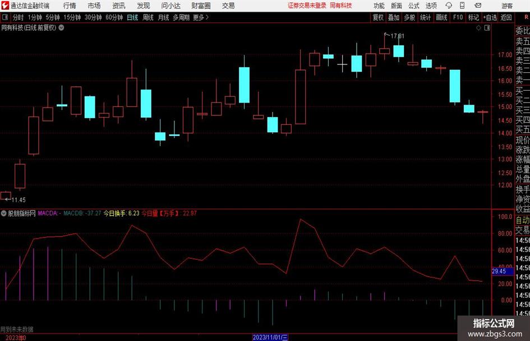Open the mail envelope icon
The image size is (530, 341).
point(478,6)
